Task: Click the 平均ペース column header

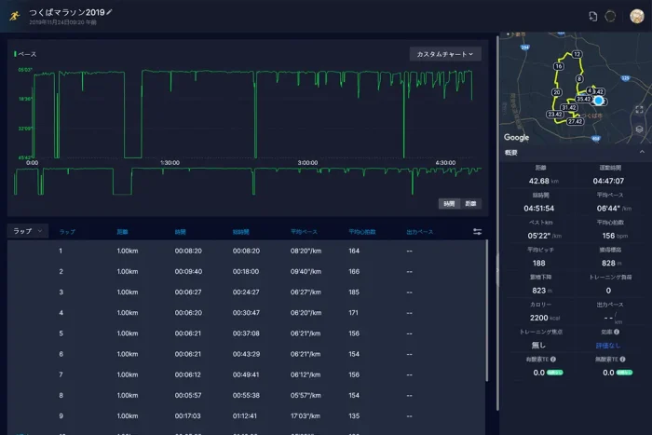Action: (x=304, y=231)
